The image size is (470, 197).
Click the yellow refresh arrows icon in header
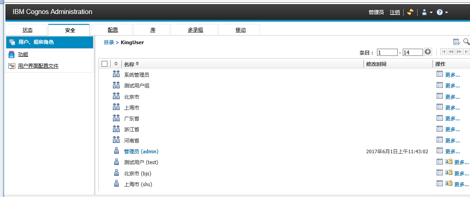[410, 12]
